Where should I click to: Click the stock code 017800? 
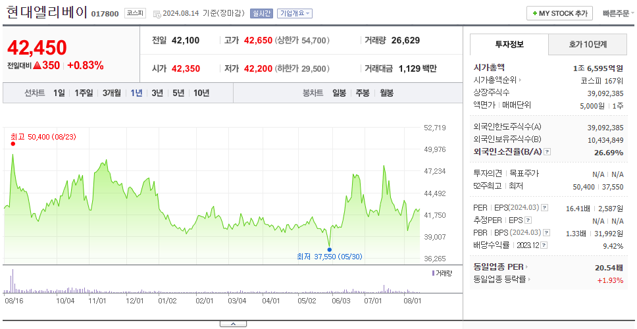point(105,14)
